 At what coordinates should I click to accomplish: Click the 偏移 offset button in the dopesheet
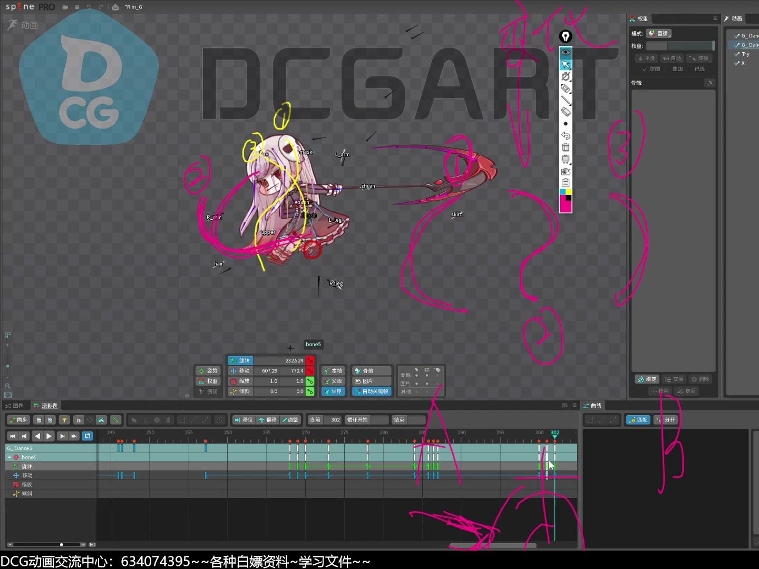(268, 420)
